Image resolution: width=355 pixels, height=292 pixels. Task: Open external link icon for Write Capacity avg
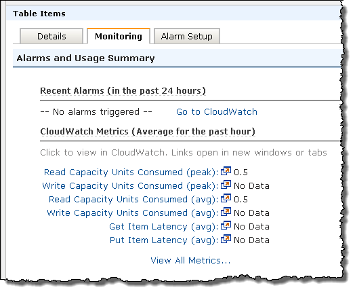226,212
